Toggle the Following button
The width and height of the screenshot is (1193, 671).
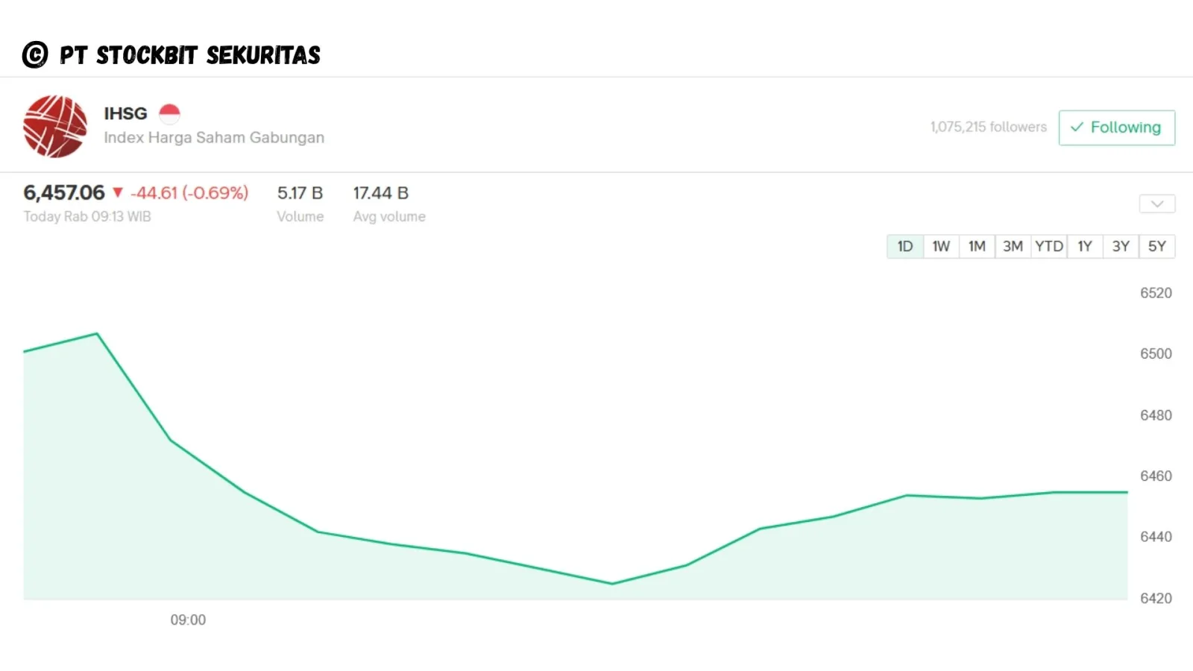1117,127
